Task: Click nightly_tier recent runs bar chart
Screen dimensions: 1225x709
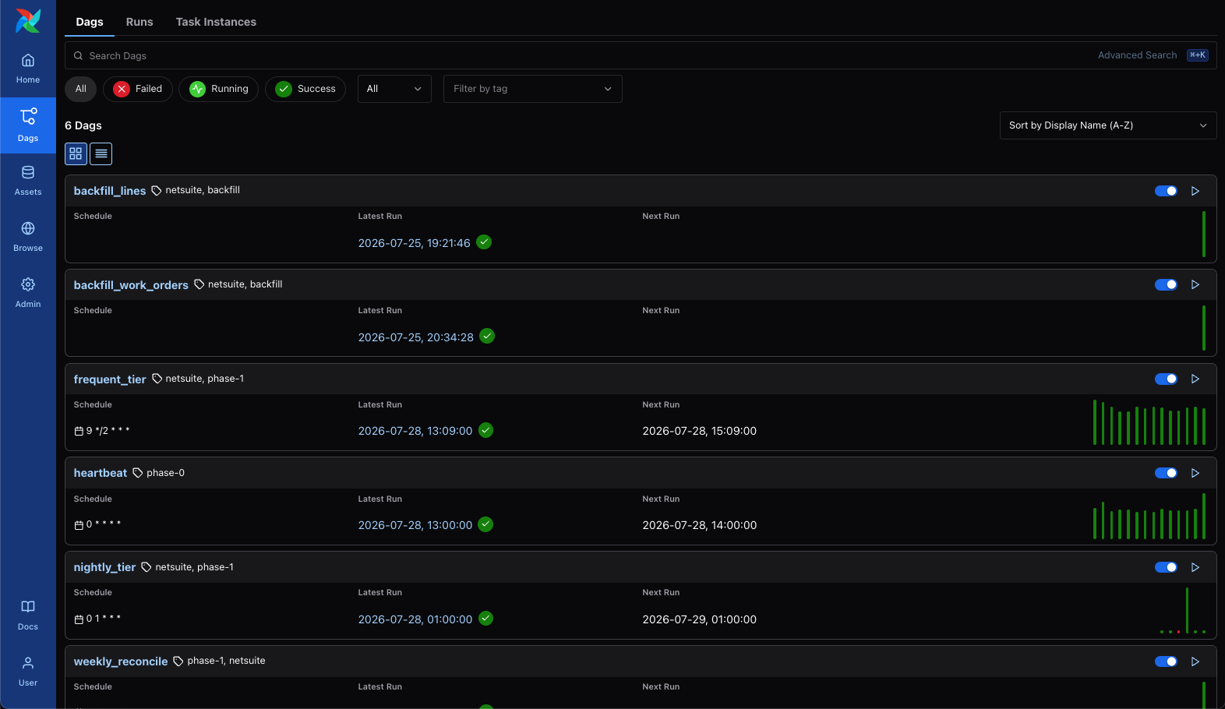Action: (x=1183, y=610)
